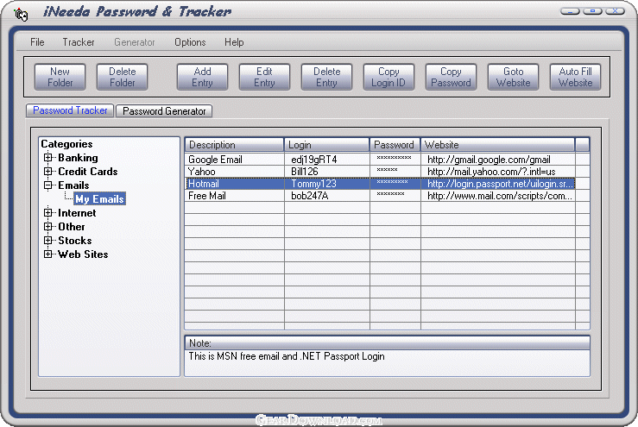Viewport: 638px width, 427px height.
Task: Click the masked password of Free Mail
Action: (395, 196)
